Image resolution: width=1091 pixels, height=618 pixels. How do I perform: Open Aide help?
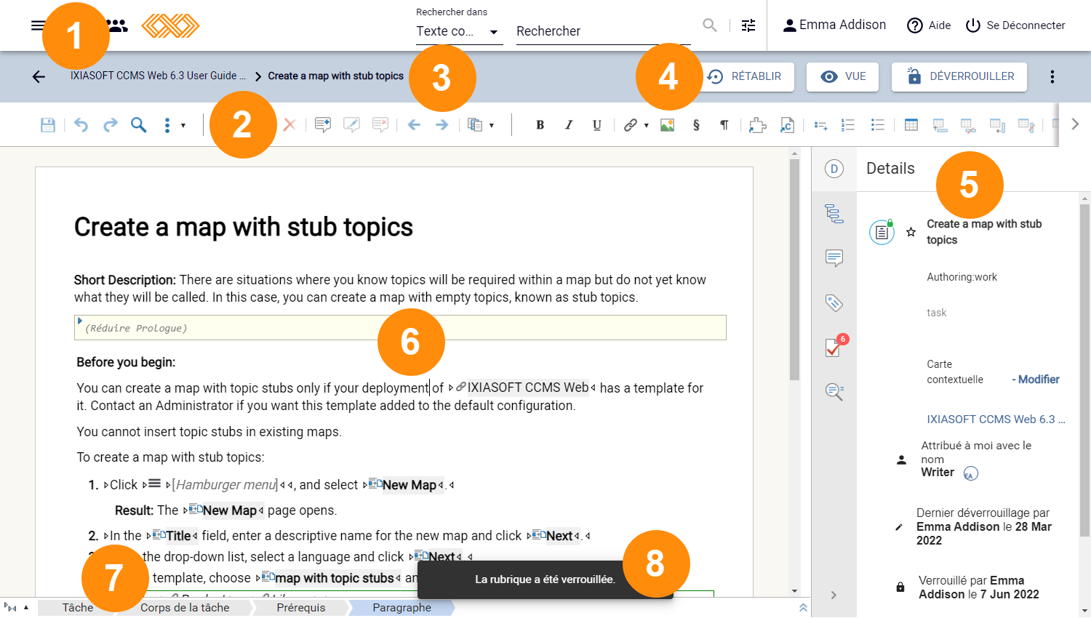[x=929, y=25]
